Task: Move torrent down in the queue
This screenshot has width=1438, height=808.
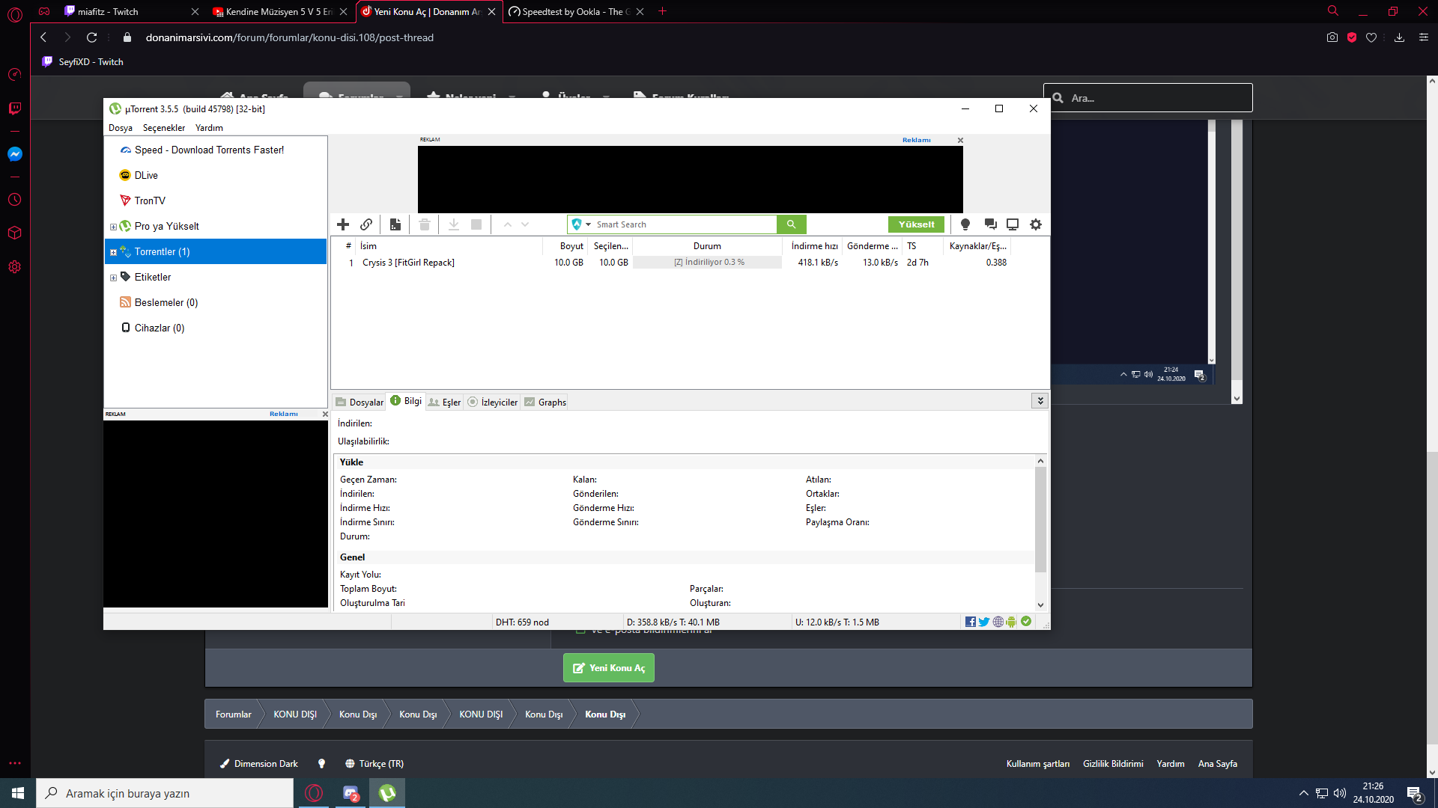Action: (525, 224)
